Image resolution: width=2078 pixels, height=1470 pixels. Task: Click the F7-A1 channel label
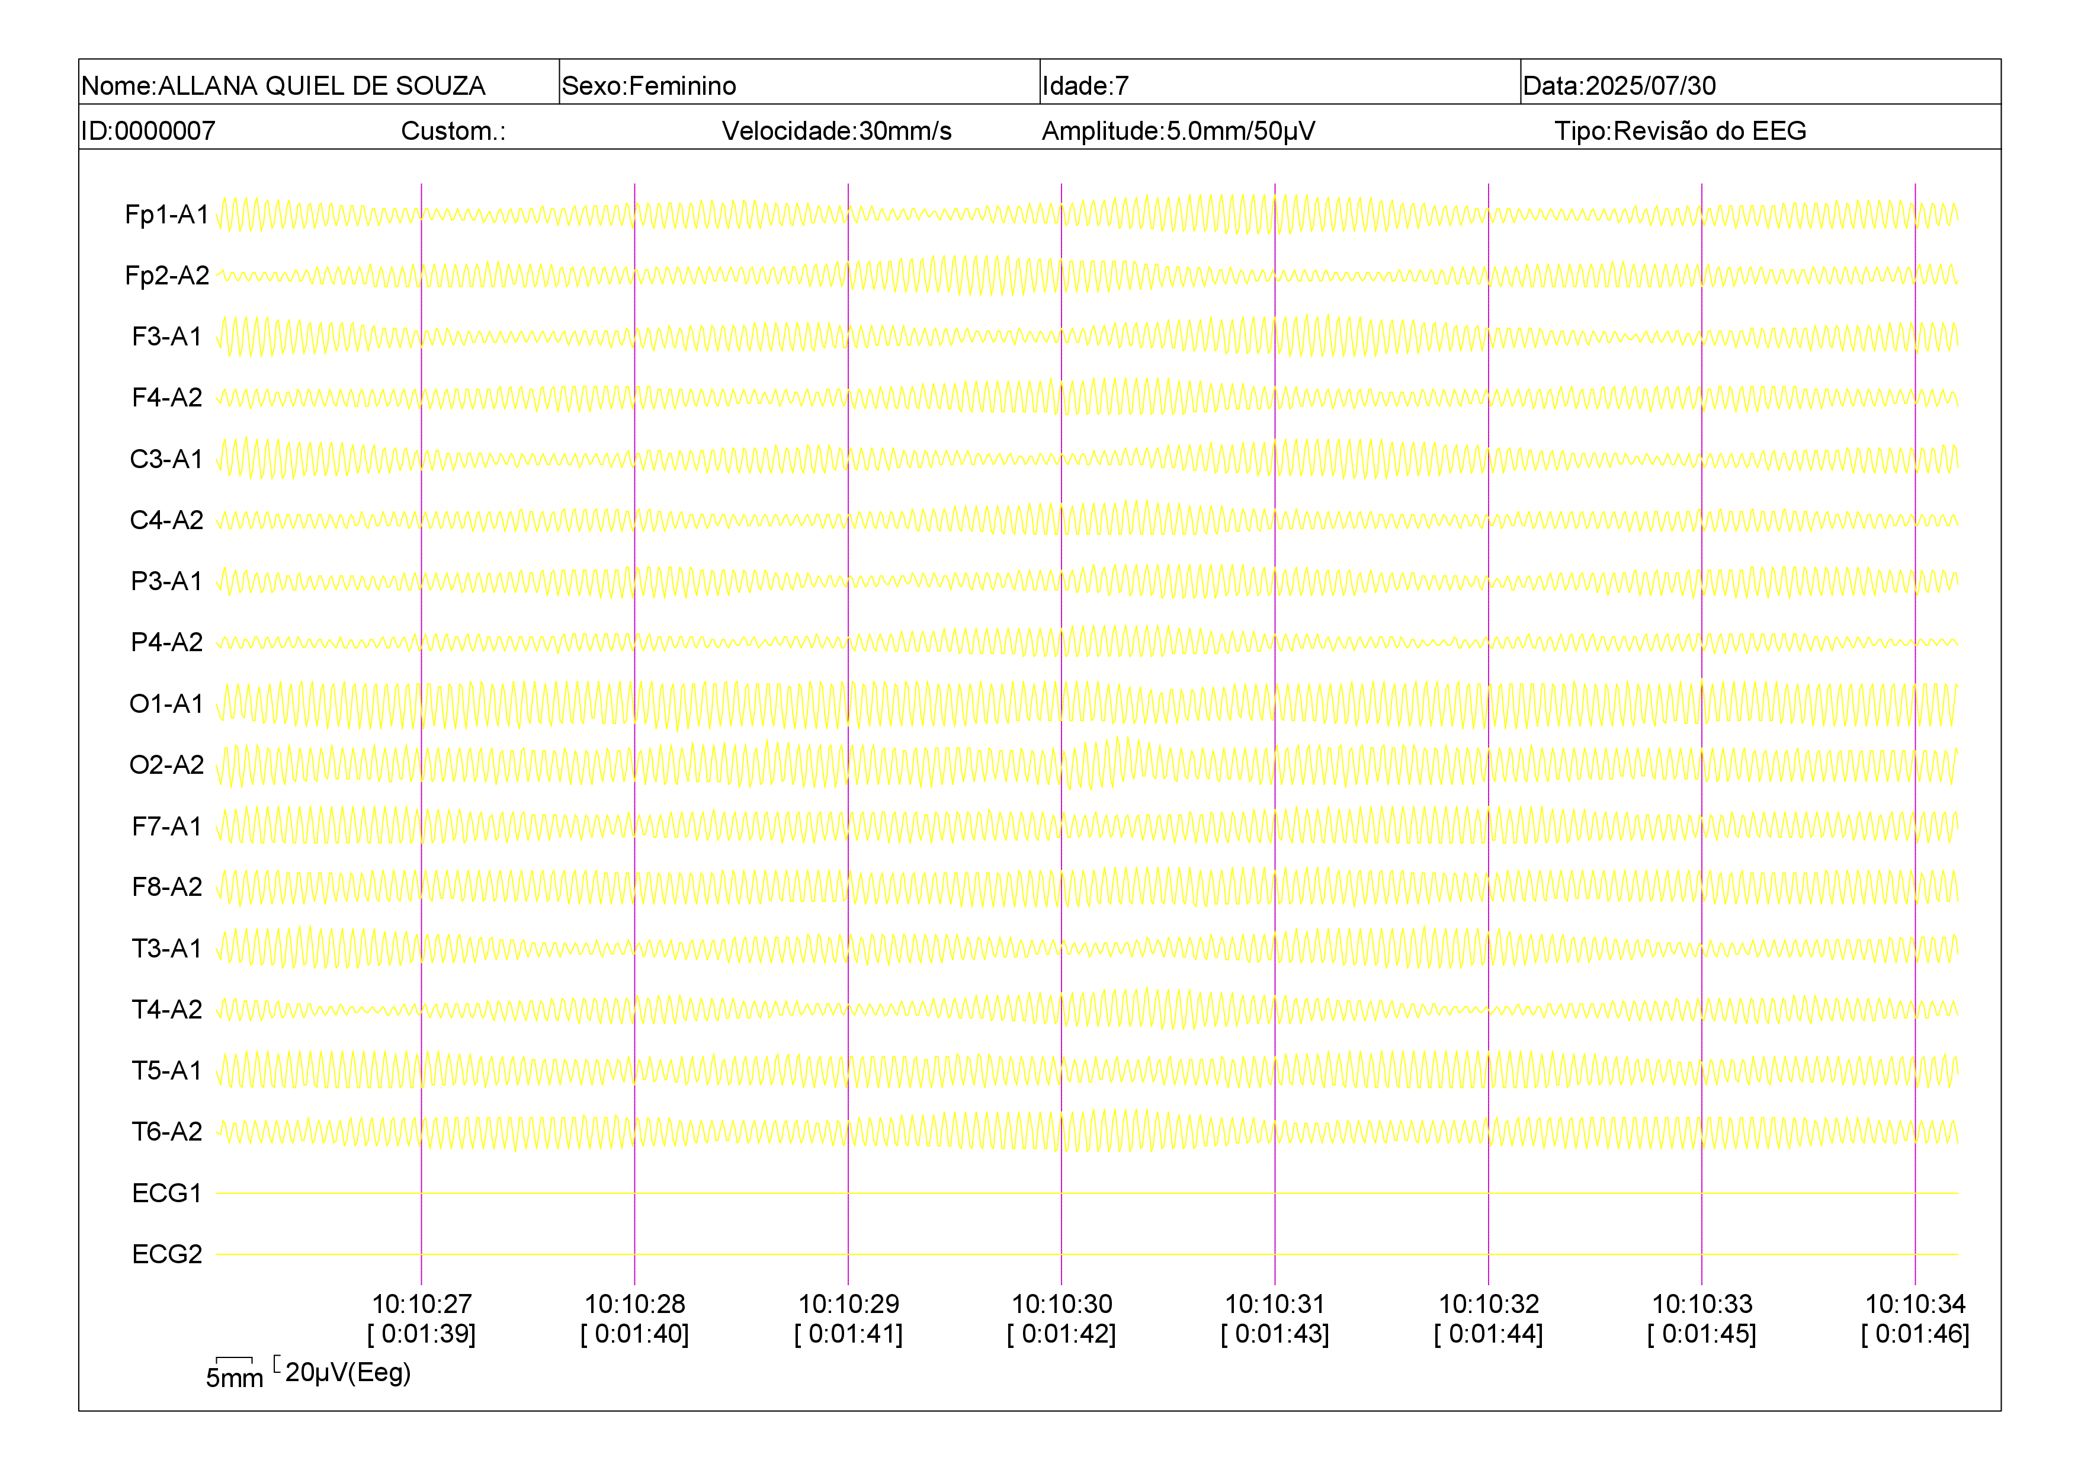[168, 827]
